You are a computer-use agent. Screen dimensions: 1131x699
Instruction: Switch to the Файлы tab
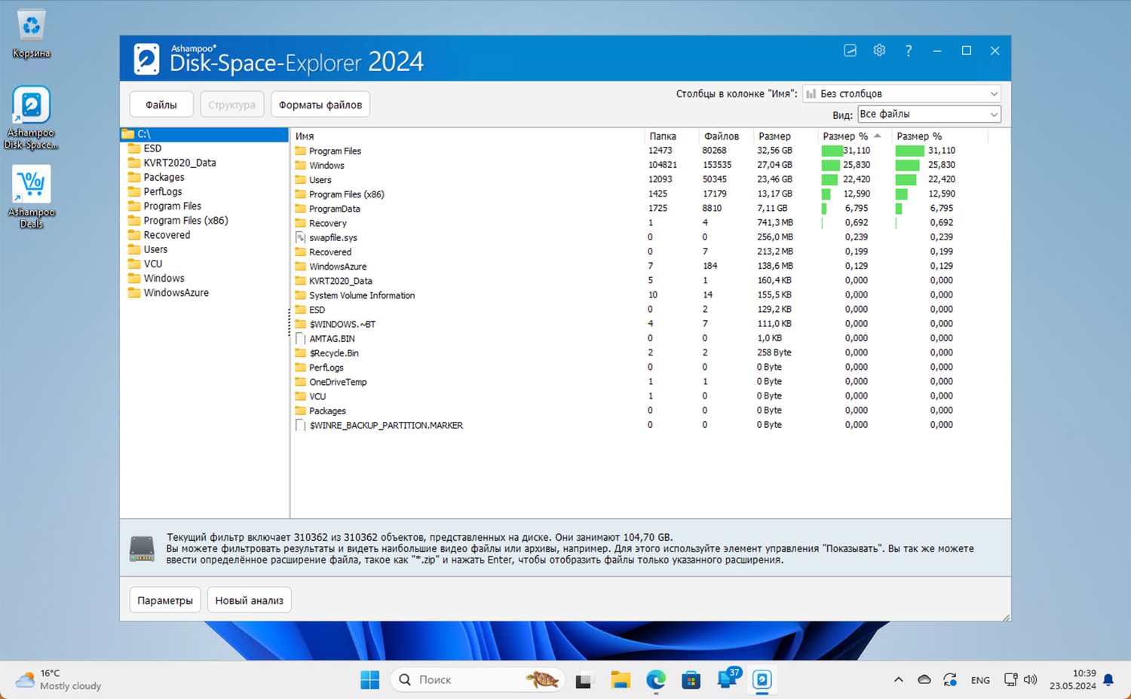coord(161,105)
